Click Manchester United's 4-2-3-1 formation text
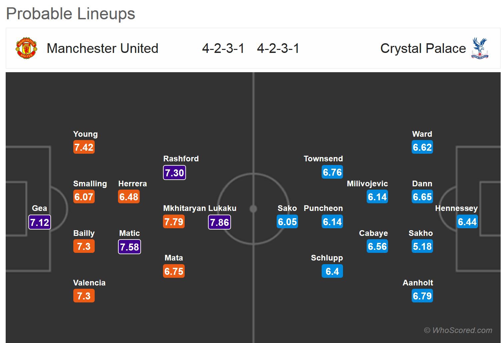 (x=223, y=48)
